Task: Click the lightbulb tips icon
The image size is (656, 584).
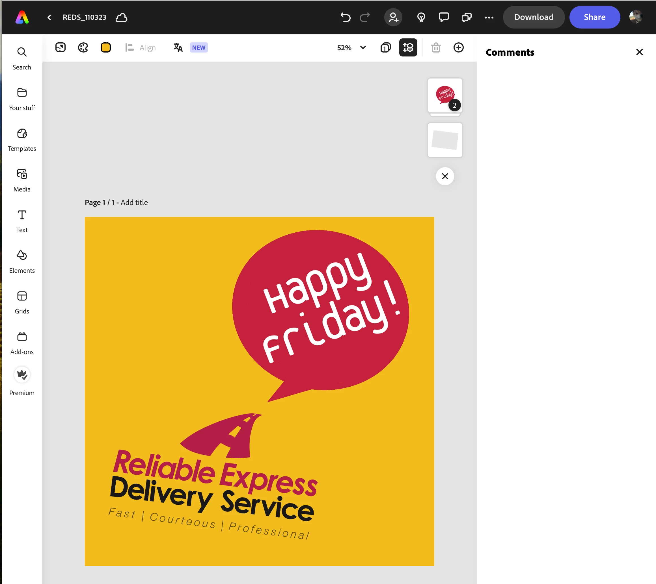Action: click(421, 17)
